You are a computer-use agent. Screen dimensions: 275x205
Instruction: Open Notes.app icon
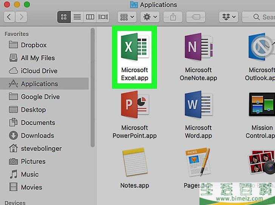tap(135, 162)
